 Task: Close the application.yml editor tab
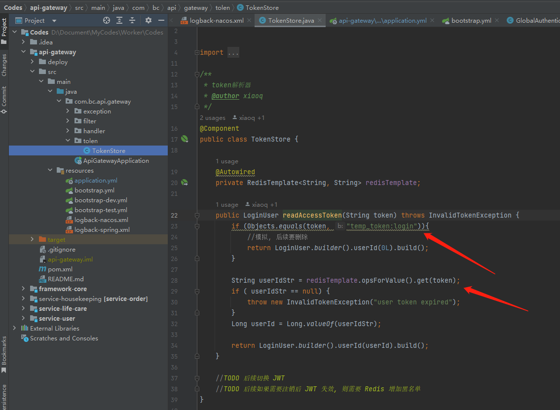coord(432,20)
